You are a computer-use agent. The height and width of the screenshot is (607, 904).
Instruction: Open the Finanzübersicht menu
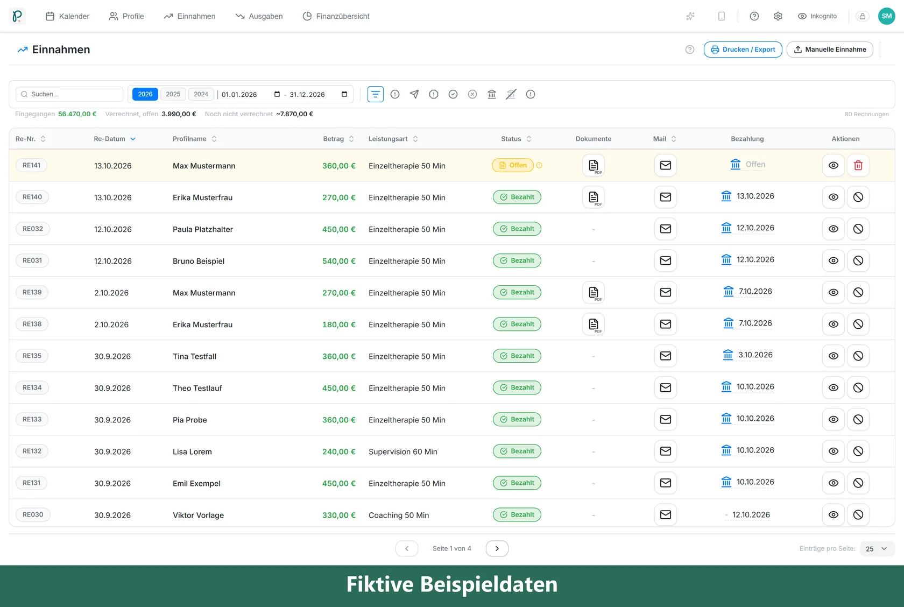click(x=336, y=16)
